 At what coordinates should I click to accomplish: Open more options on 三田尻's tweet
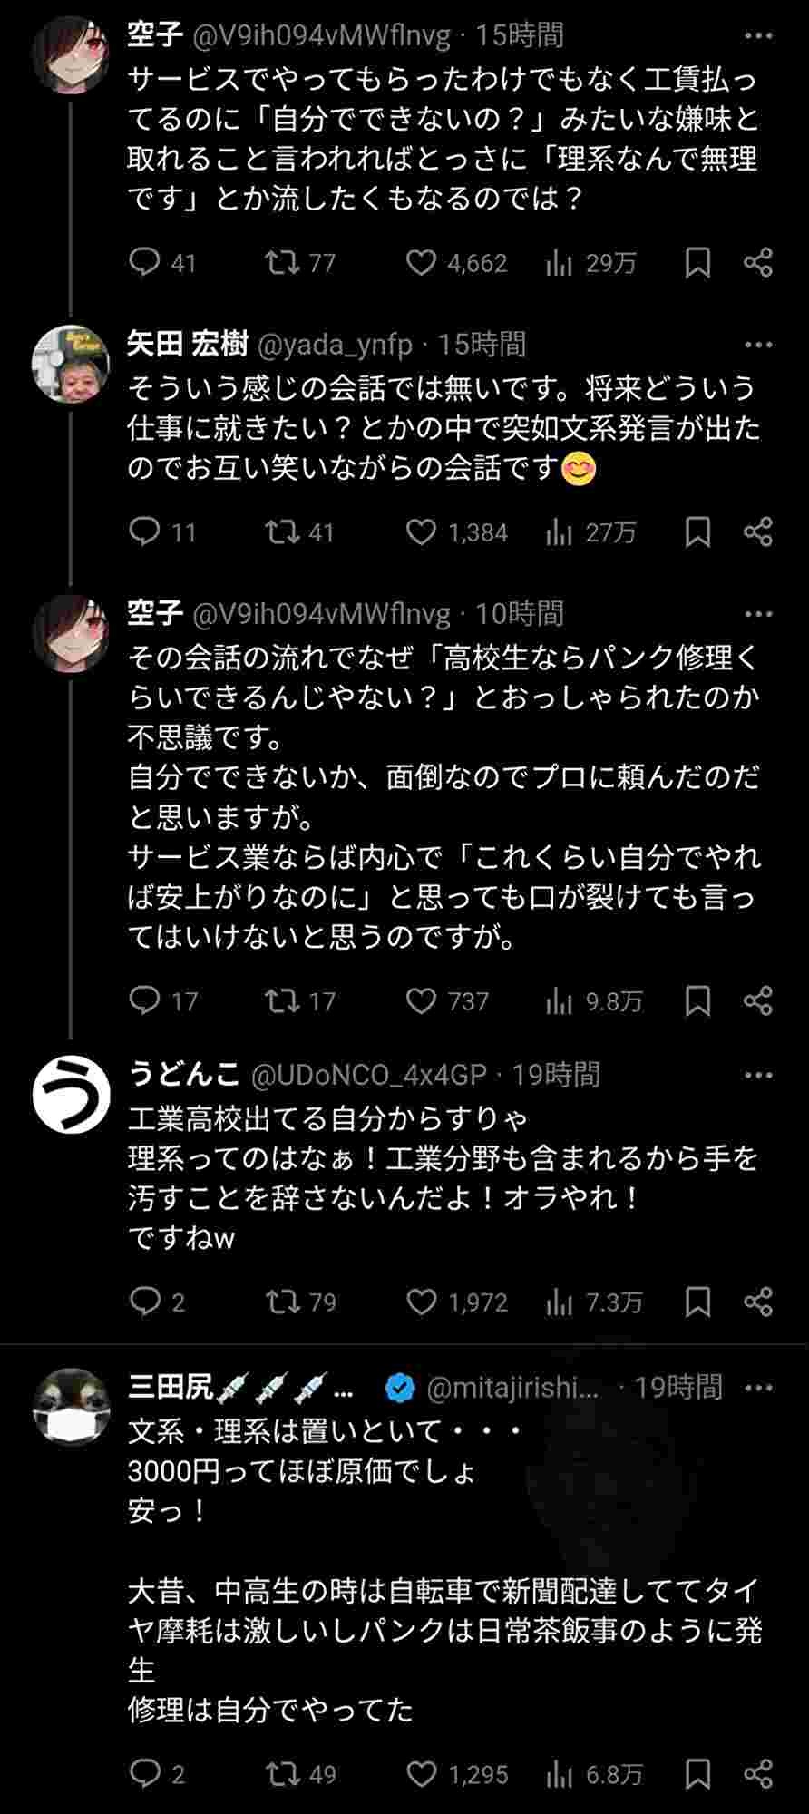pyautogui.click(x=758, y=1388)
